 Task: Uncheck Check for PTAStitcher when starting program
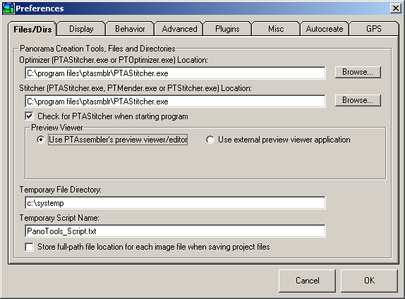point(29,116)
